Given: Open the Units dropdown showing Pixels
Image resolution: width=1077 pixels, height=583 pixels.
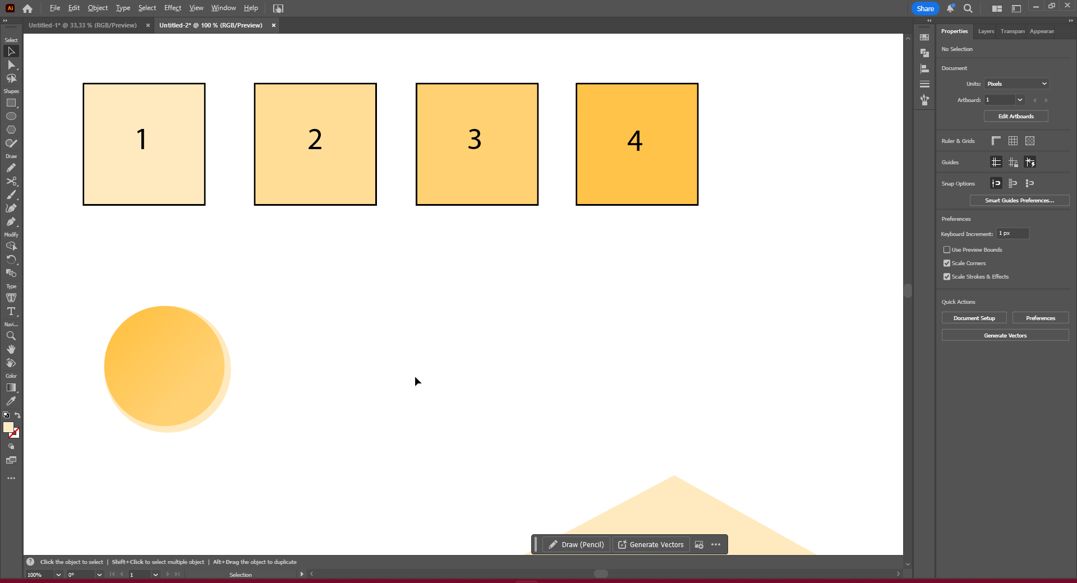Looking at the screenshot, I should [x=1016, y=84].
